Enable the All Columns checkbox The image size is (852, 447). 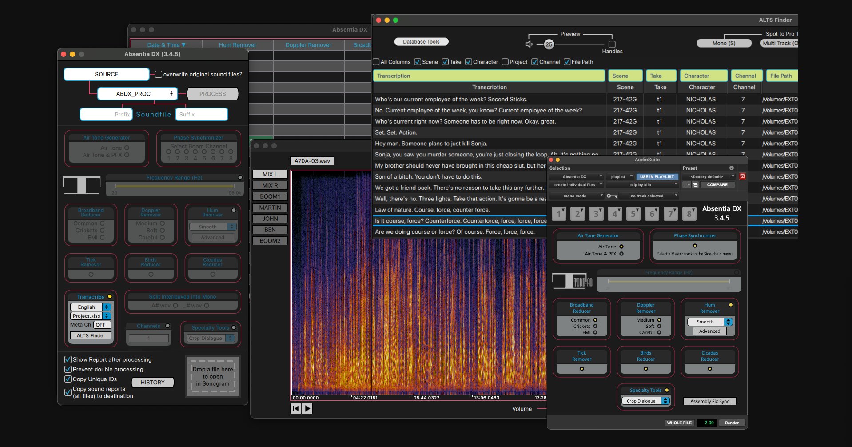coord(376,62)
